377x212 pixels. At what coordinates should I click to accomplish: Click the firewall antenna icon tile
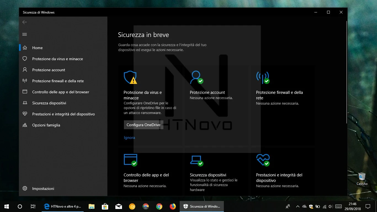263,78
